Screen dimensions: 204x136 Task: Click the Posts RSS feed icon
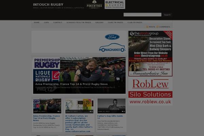click(147, 27)
